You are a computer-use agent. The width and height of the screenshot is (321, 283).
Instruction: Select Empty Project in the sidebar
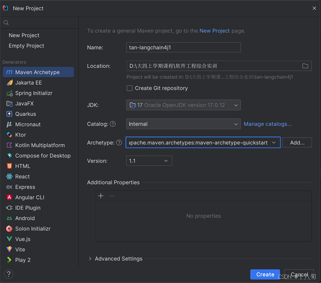[x=26, y=45]
